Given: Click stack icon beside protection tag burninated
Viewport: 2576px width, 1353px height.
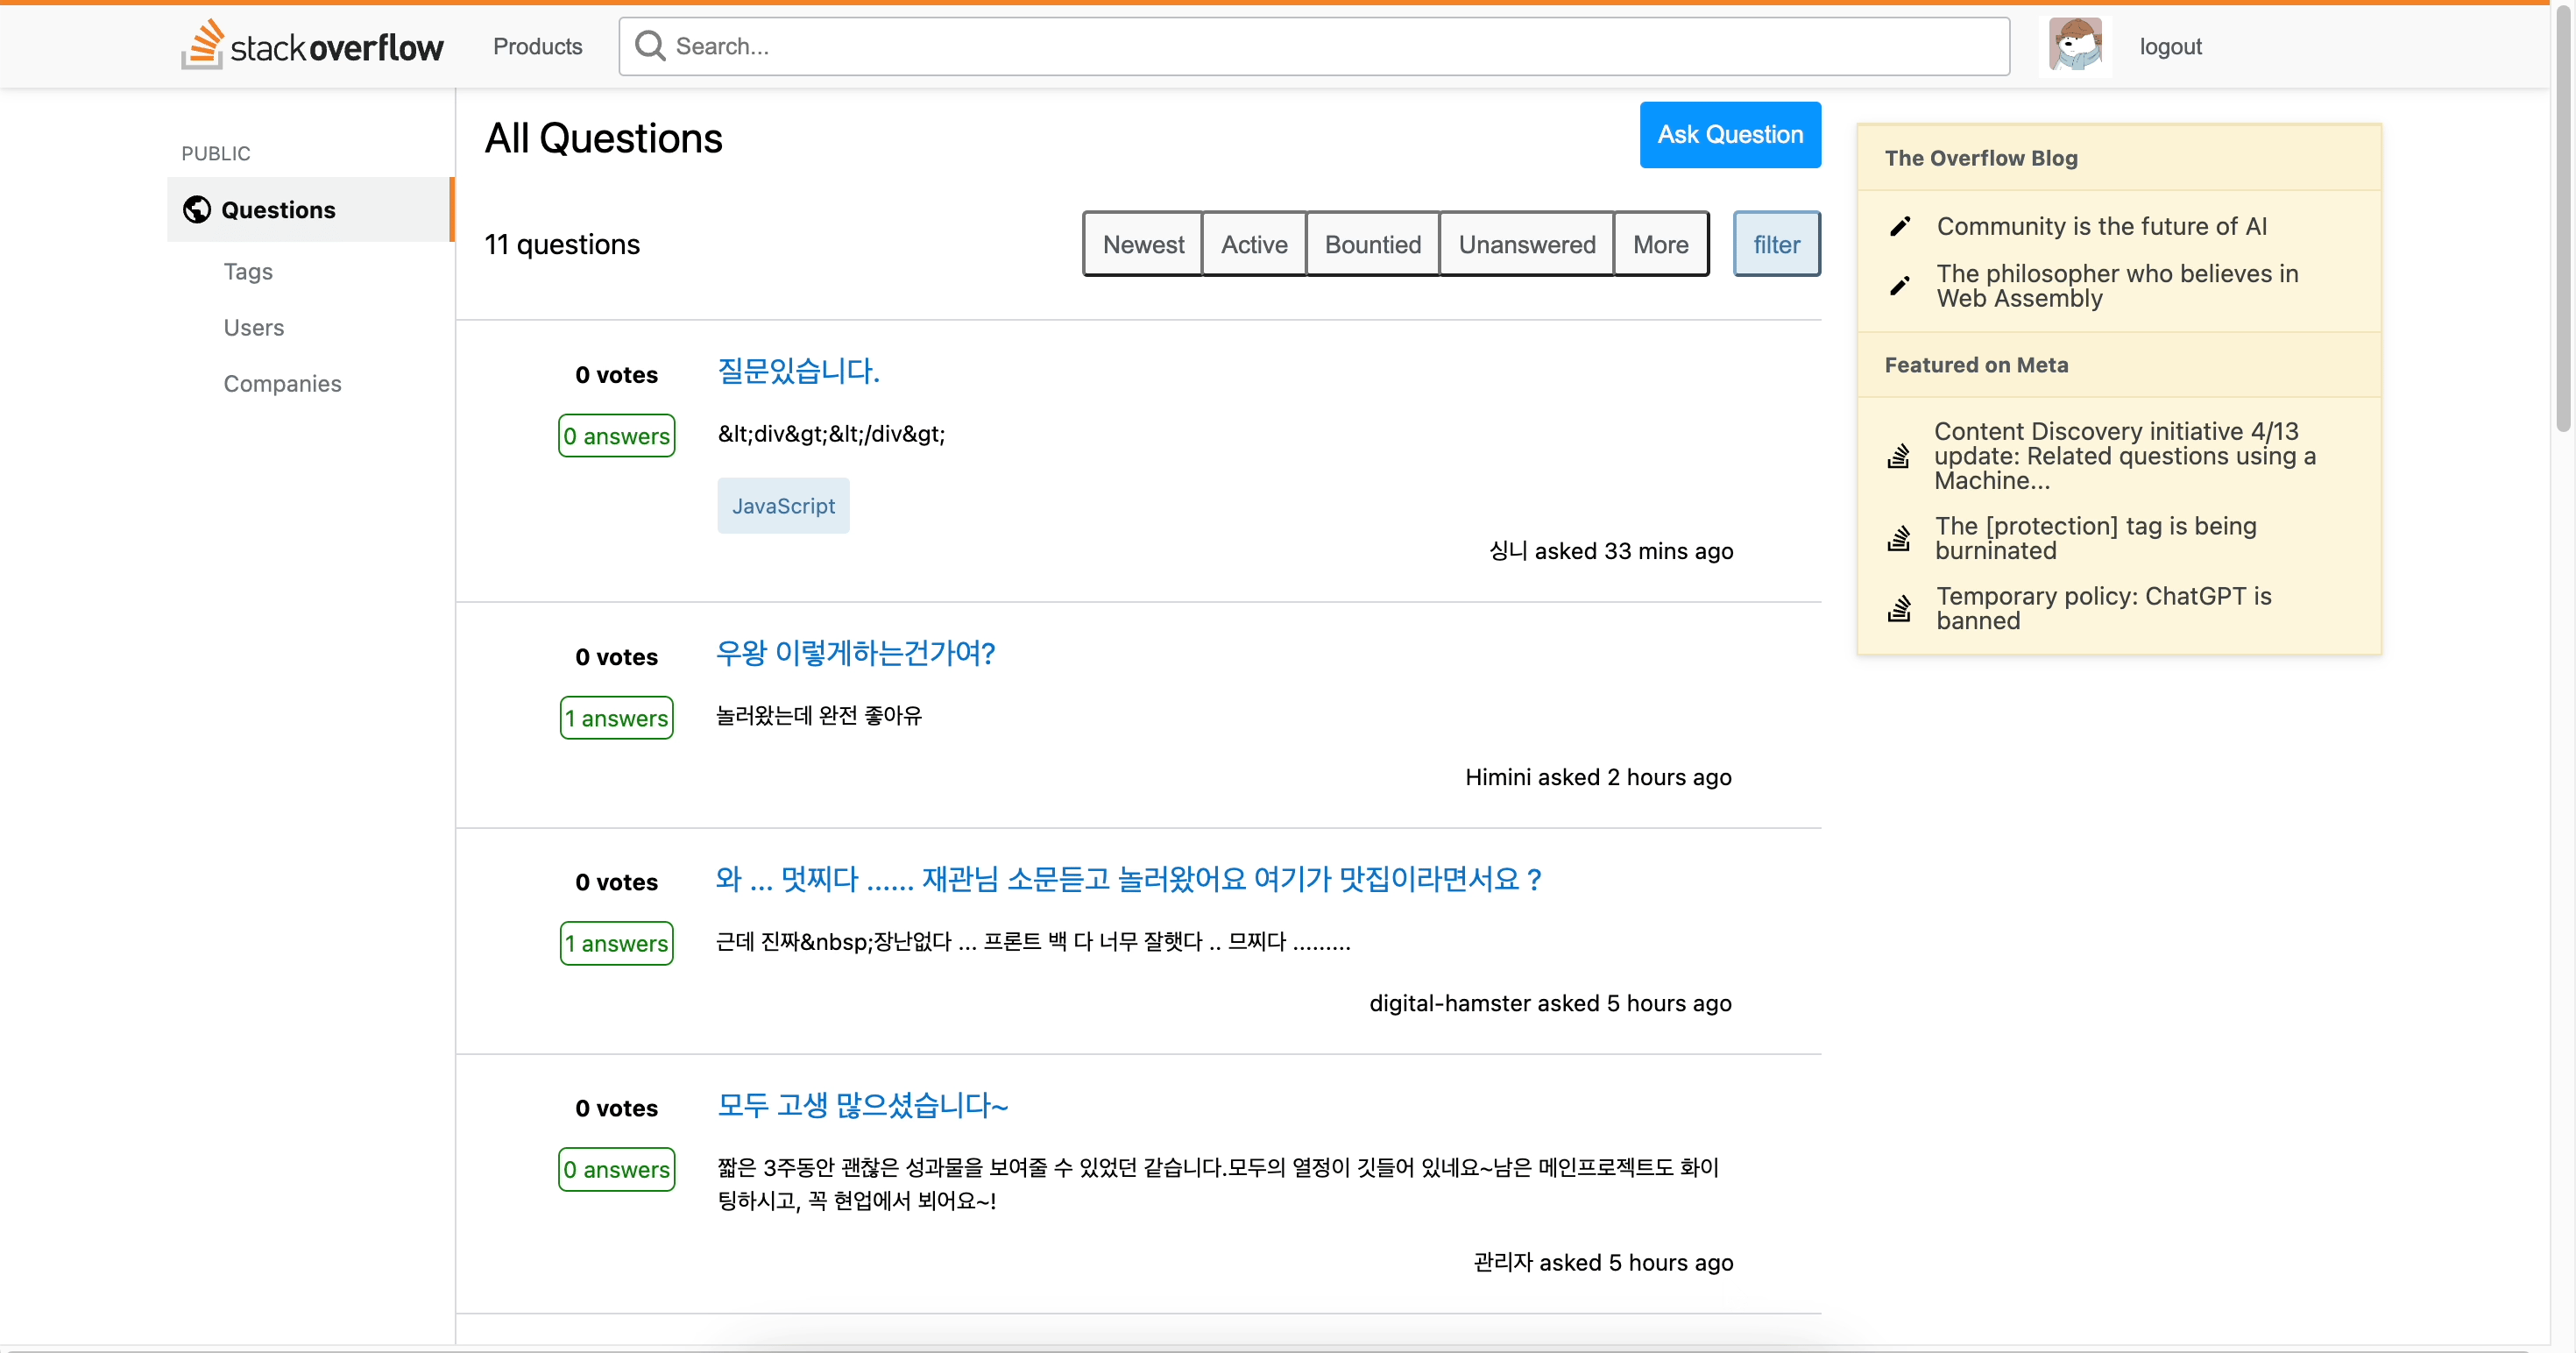Looking at the screenshot, I should pyautogui.click(x=1898, y=538).
